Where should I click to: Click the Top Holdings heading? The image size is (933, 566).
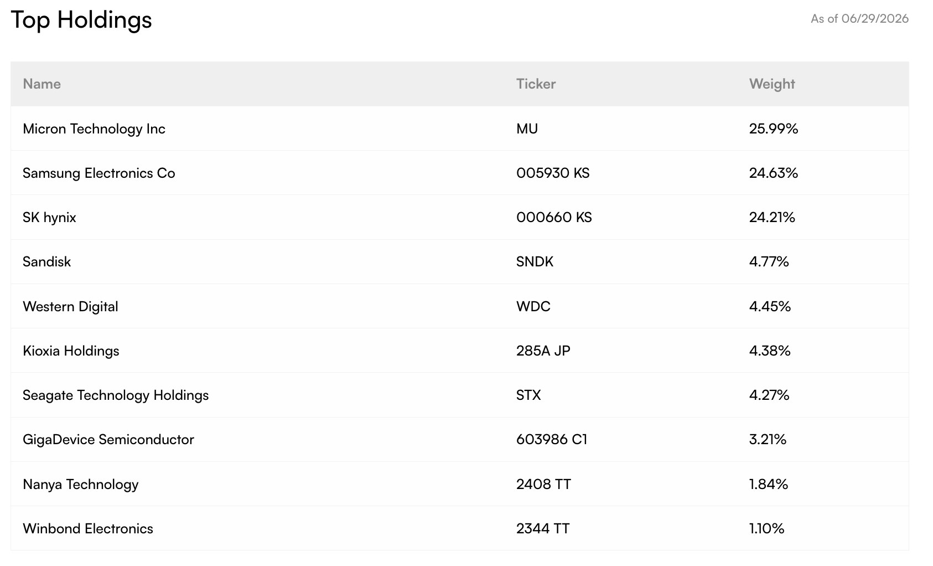click(x=81, y=20)
